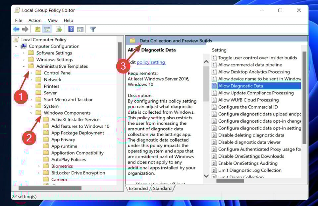Expand the Control Panel folder node
Screen dimensions: 318x206
pyautogui.click(x=31, y=73)
